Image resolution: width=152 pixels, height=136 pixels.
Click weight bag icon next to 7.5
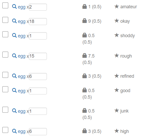click(85, 56)
